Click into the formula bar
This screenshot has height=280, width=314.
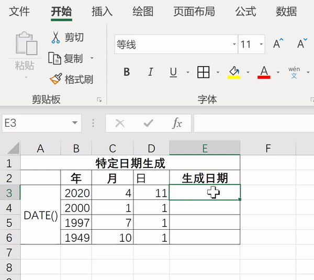point(254,123)
